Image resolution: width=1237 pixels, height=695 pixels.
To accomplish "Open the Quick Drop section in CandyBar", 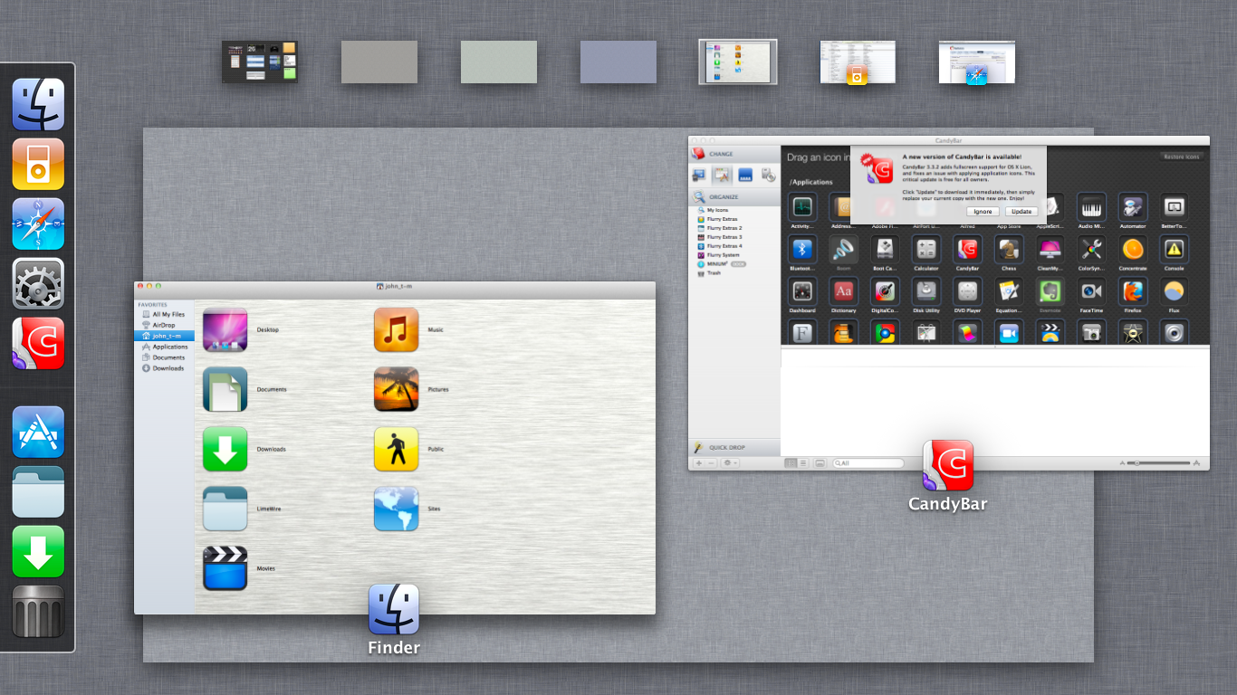I will pos(734,447).
